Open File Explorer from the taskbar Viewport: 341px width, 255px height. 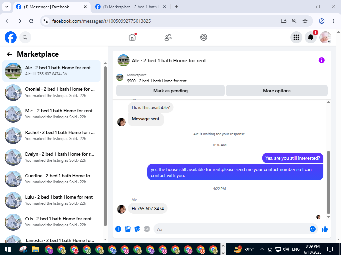pos(35,249)
